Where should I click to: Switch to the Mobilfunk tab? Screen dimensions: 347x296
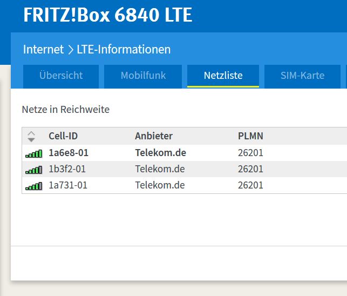click(143, 76)
